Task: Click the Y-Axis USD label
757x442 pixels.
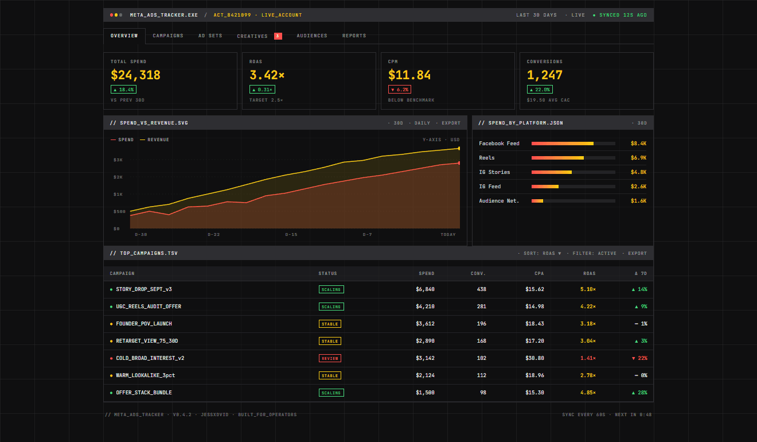Action: click(441, 139)
